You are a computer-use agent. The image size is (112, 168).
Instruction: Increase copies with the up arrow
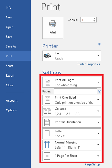pos(94,18)
